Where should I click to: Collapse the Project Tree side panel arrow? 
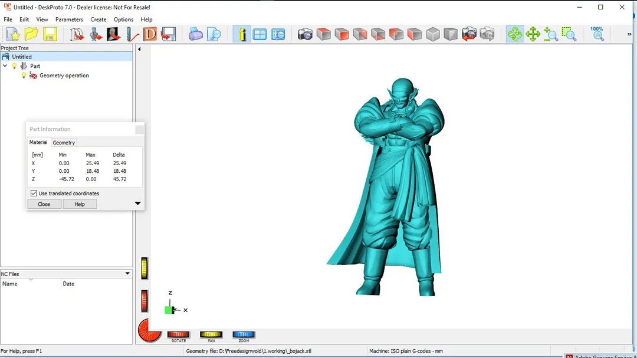point(139,49)
